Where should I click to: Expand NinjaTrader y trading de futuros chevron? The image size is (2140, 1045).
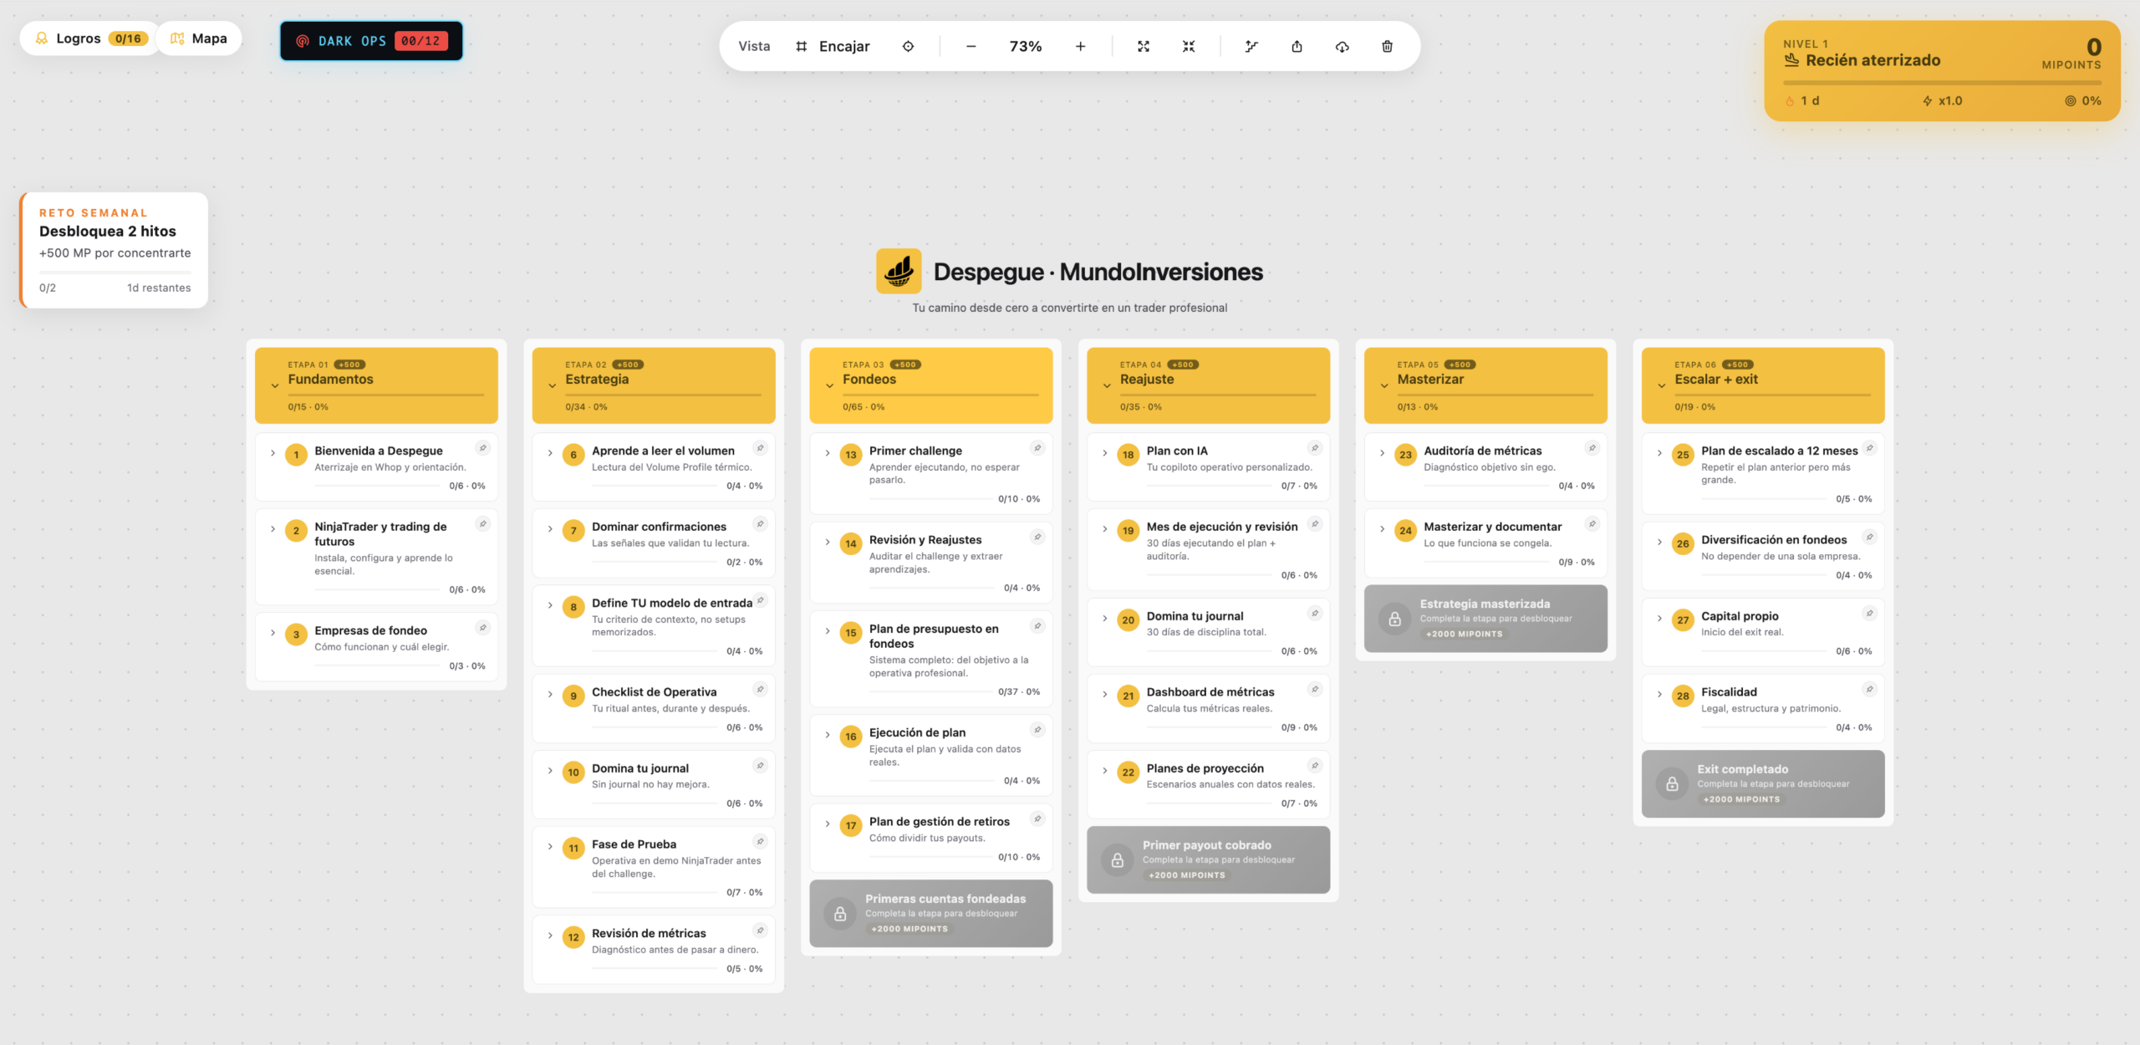point(273,529)
